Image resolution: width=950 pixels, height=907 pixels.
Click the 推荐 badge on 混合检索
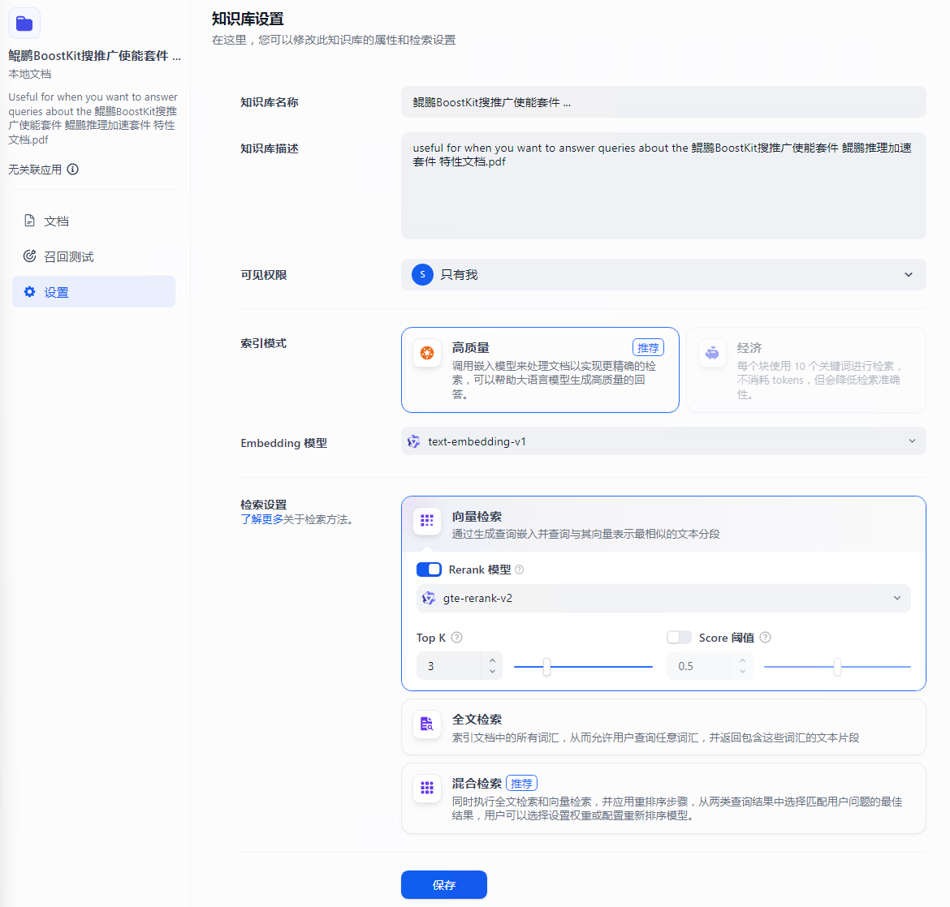521,784
